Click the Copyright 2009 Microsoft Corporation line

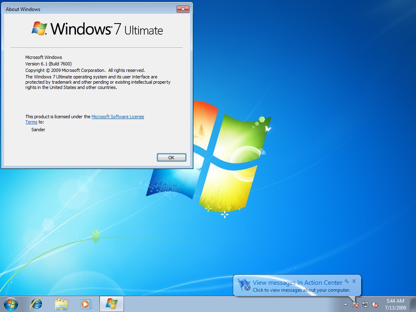coord(85,70)
